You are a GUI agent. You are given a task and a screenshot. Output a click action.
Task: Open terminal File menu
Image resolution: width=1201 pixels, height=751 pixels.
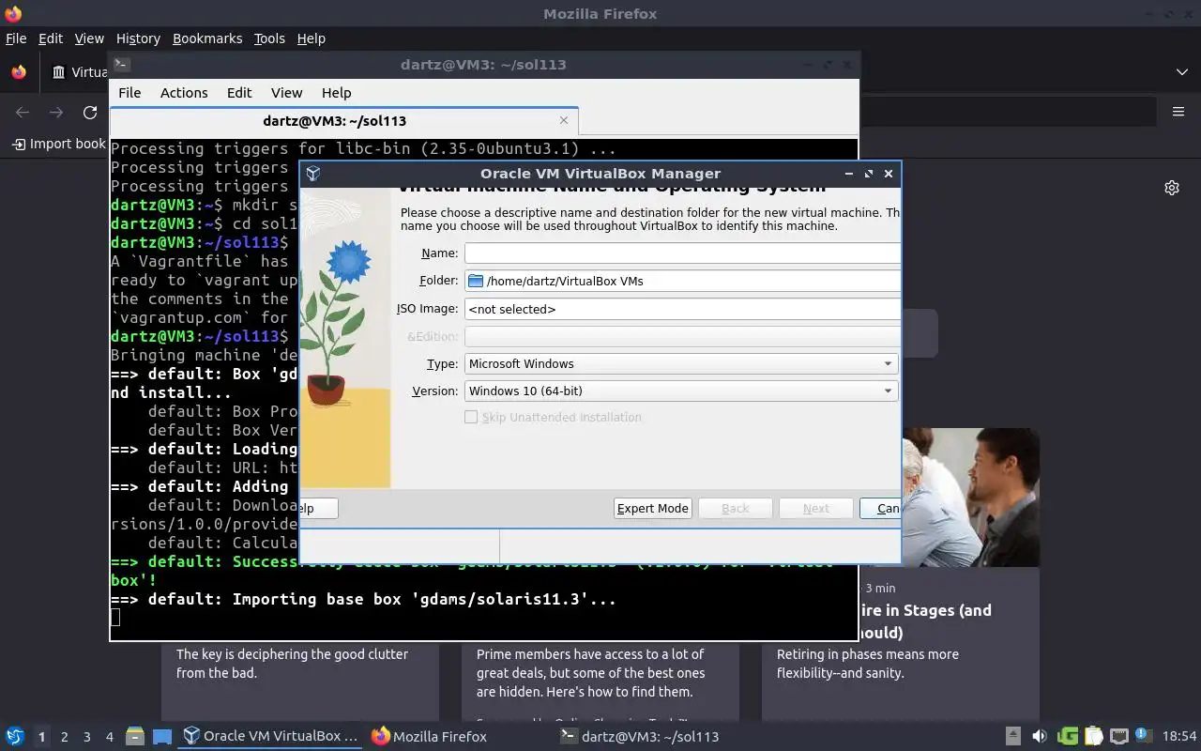tap(129, 93)
